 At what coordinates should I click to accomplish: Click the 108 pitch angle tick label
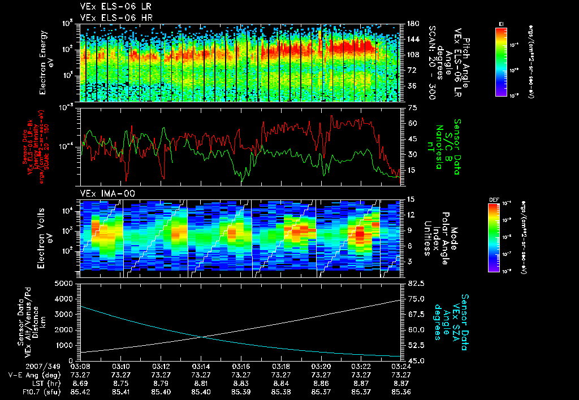coord(413,55)
